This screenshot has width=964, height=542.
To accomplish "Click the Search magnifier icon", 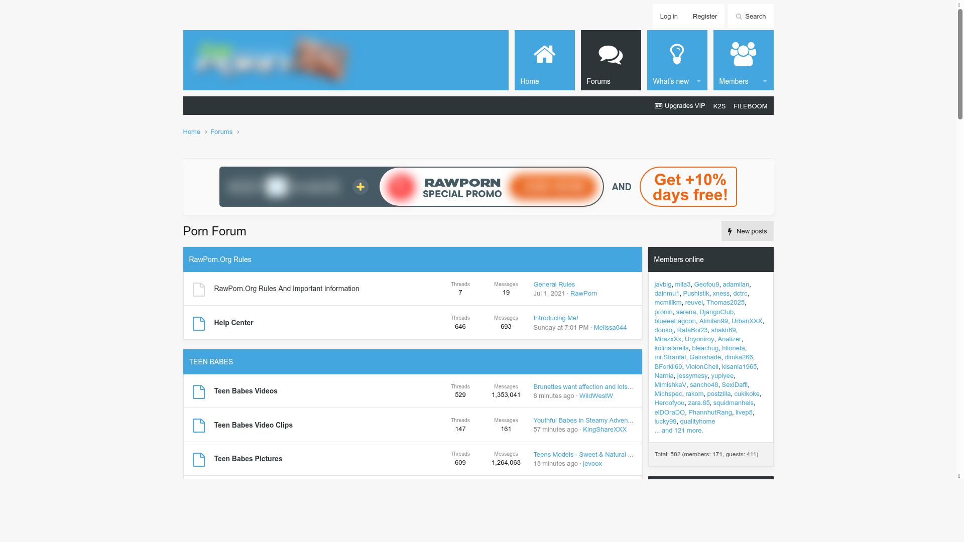I will point(739,17).
